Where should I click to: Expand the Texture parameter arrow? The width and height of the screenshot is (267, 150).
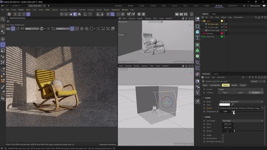coord(219,108)
